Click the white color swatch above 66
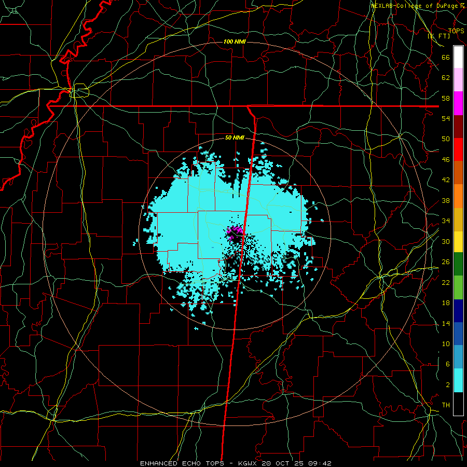 pos(458,57)
